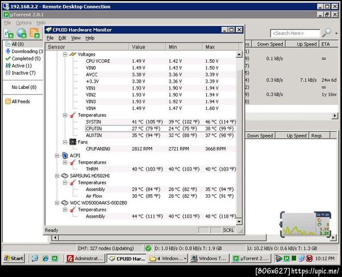Image resolution: width=342 pixels, height=277 pixels.
Task: Select the No Label (8) entry
Action: (24, 87)
